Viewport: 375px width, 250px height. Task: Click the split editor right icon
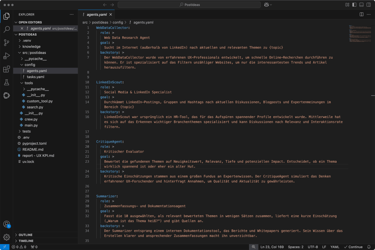pos(361,14)
